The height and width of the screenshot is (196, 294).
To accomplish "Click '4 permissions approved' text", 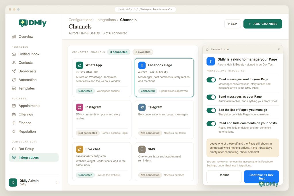I will (173, 91).
